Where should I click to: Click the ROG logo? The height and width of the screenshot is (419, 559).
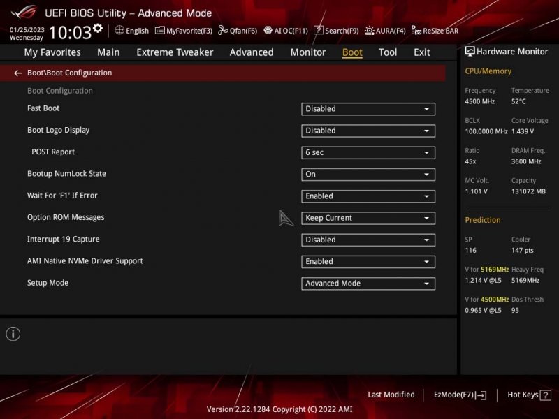pos(24,13)
